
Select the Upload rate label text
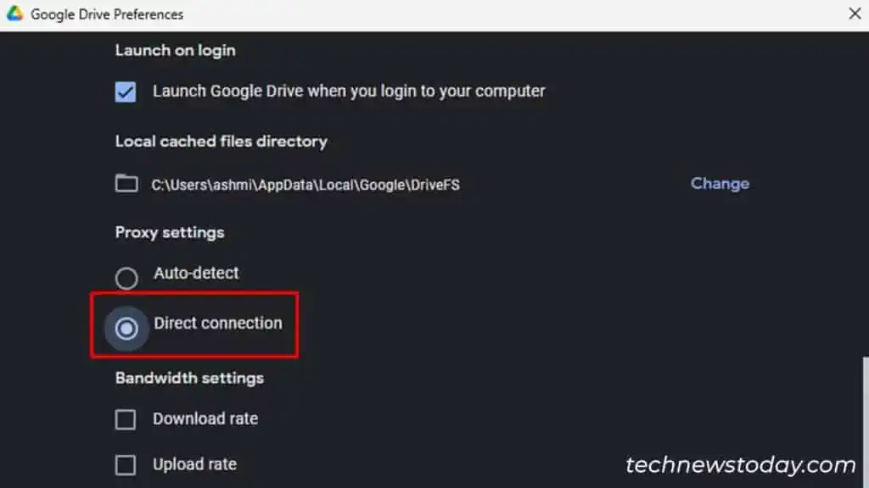[194, 464]
